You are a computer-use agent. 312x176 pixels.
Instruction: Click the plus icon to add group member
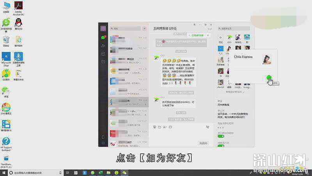pos(221,37)
